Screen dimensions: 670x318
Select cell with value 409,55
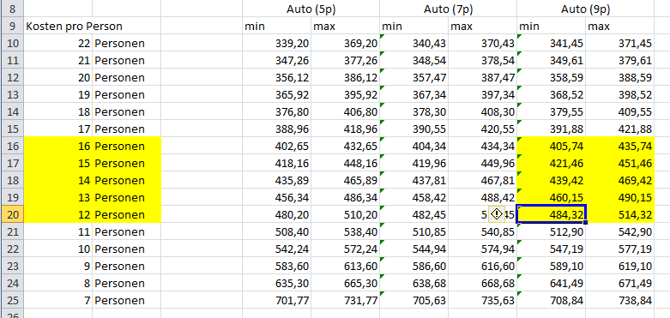coord(619,111)
